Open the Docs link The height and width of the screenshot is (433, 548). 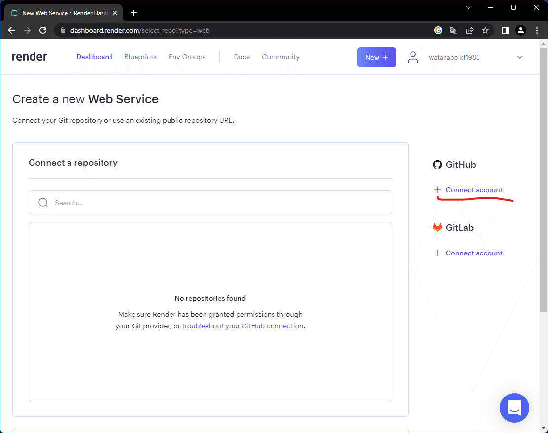[x=242, y=57]
